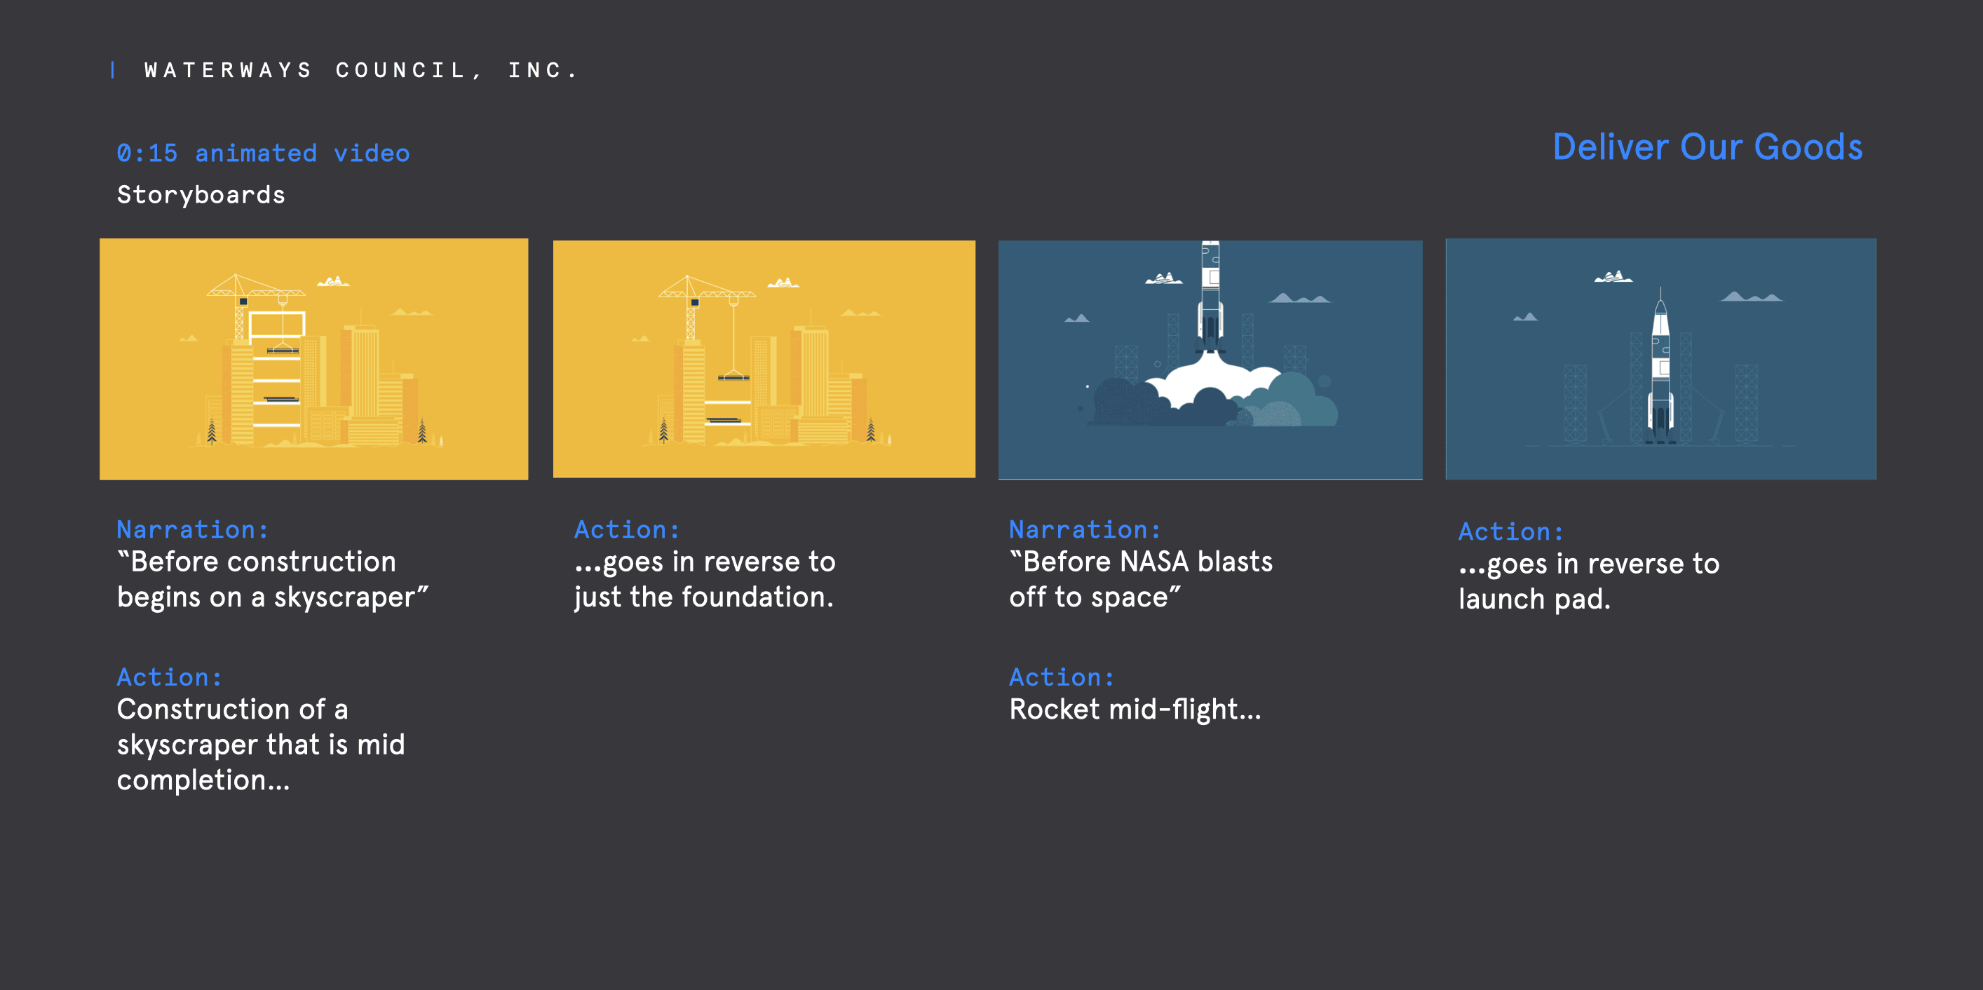Click "Before NASA blasts off to space" text
The height and width of the screenshot is (990, 1983).
coord(1140,579)
